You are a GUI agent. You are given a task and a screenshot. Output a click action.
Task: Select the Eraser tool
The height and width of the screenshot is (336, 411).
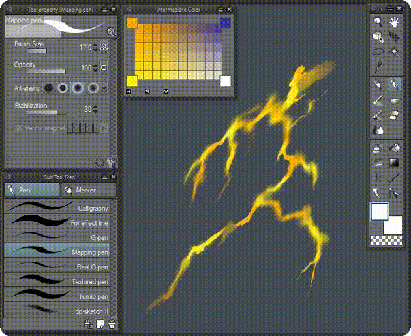coord(394,115)
